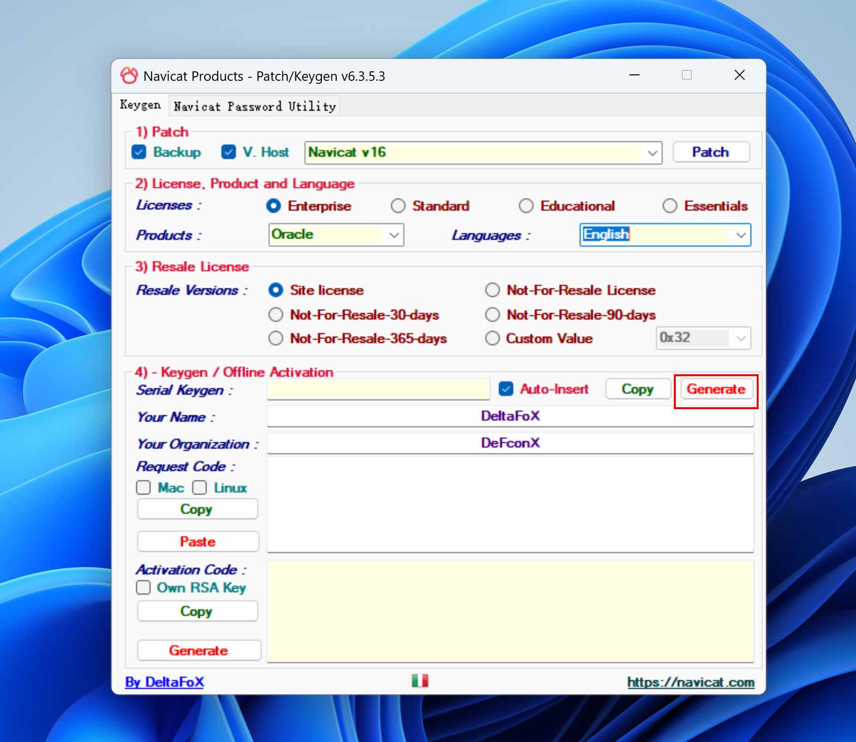Viewport: 856px width, 742px height.
Task: Click the Navicat logo in the title bar
Action: (x=129, y=76)
